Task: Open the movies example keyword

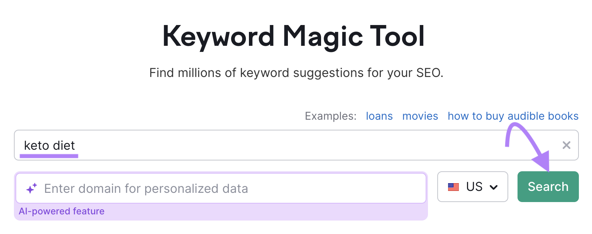Action: pos(420,116)
